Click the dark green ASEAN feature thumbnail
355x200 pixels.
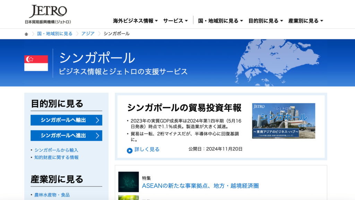tap(128, 182)
